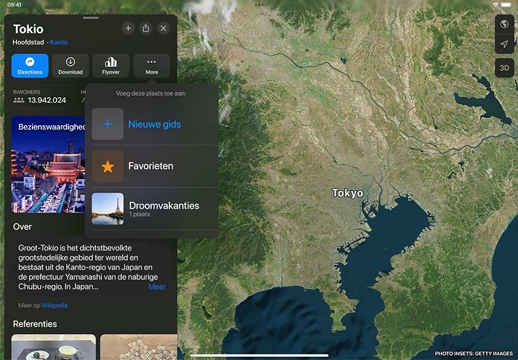Tap the Groot-Tokio description text
This screenshot has height=360, width=518.
pos(88,267)
